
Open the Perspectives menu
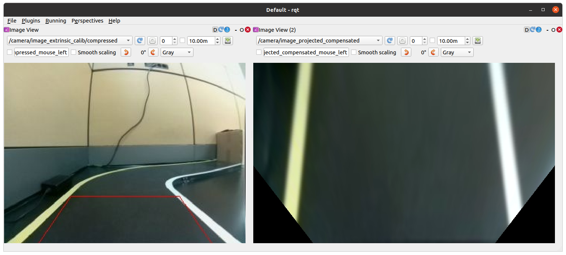pos(87,21)
